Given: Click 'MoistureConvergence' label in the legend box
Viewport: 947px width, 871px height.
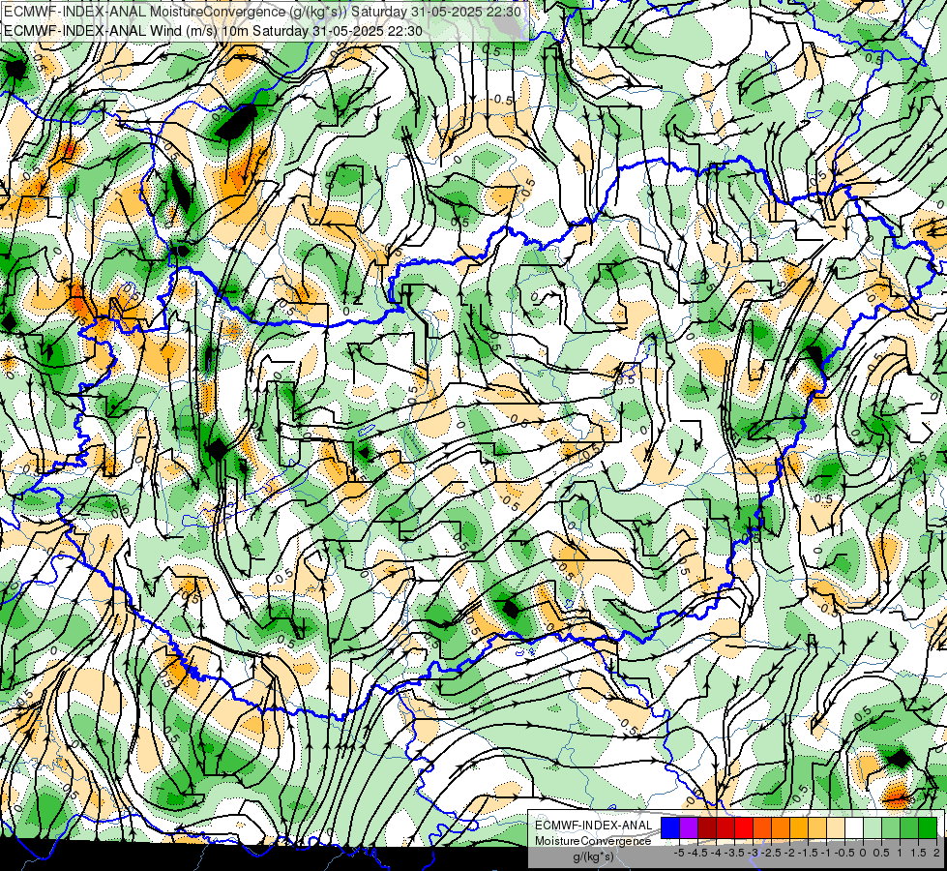Looking at the screenshot, I should [x=593, y=841].
